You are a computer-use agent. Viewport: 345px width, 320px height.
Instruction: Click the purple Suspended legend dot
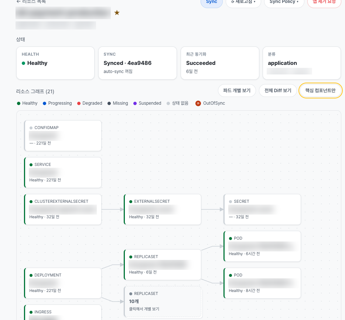135,104
